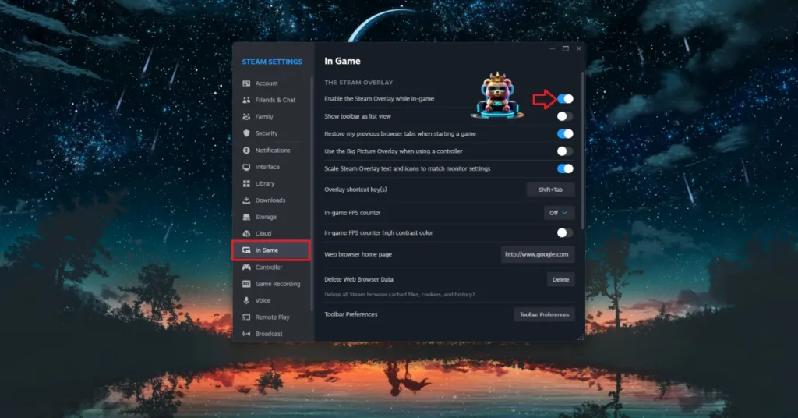Click the Broadcast signal icon

tap(246, 334)
